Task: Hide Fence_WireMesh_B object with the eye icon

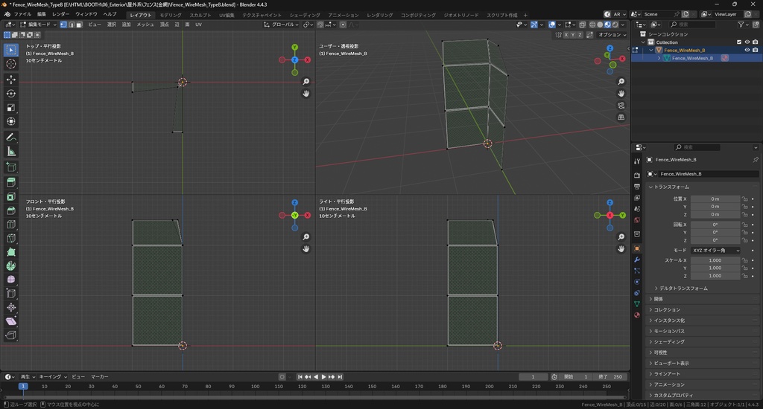Action: point(747,50)
